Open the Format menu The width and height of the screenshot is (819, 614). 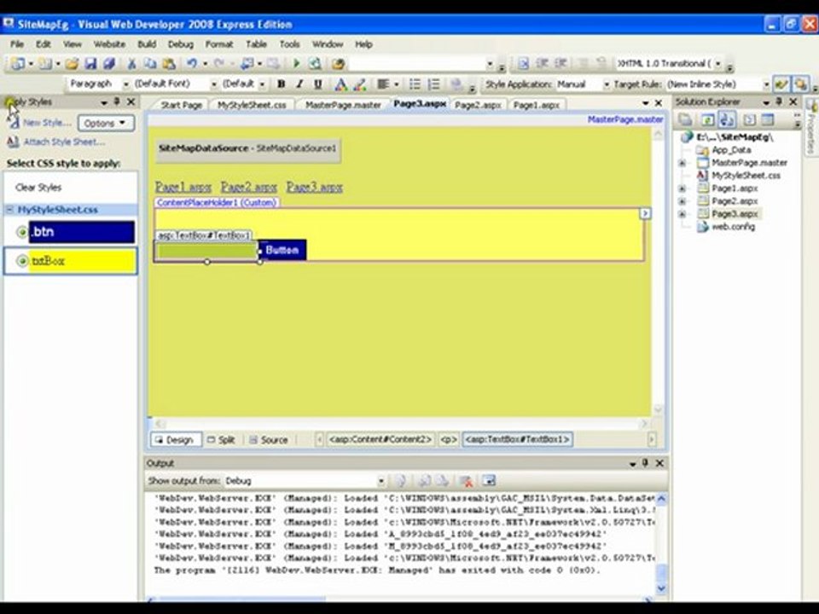(219, 44)
